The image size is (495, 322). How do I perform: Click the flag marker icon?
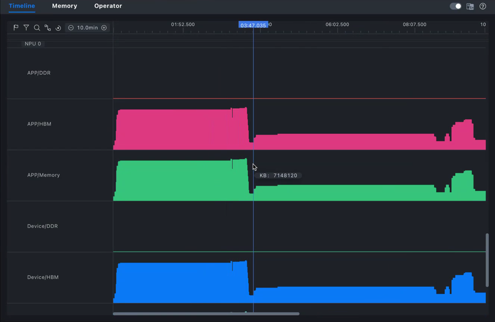point(16,28)
